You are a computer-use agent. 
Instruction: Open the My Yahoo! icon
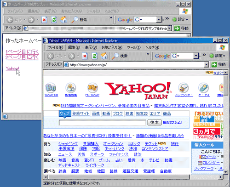click(x=92, y=88)
